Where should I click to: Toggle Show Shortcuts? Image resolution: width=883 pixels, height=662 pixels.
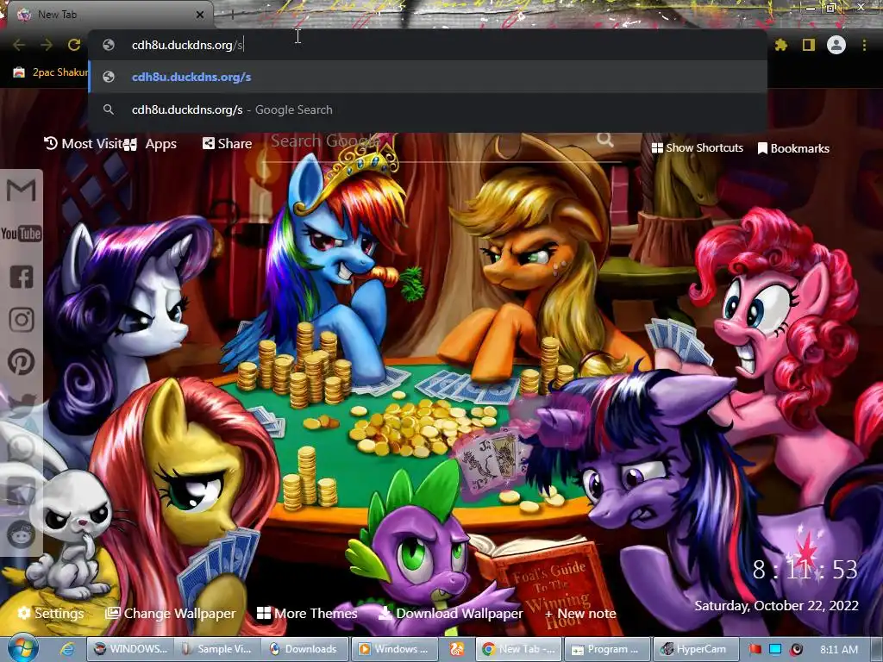click(697, 148)
